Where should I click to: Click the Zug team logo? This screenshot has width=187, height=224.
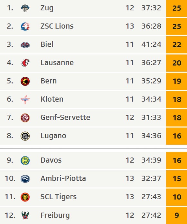[x=25, y=8]
